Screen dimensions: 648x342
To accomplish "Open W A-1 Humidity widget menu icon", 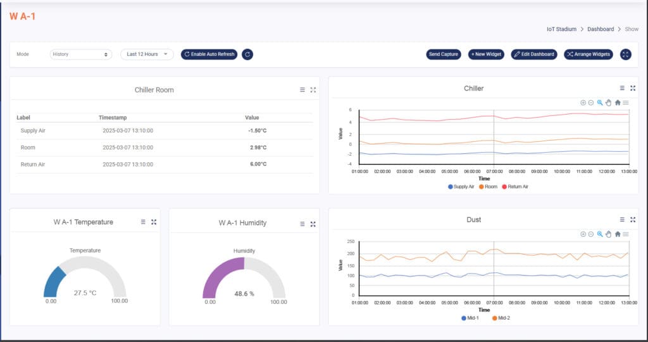I will point(302,224).
